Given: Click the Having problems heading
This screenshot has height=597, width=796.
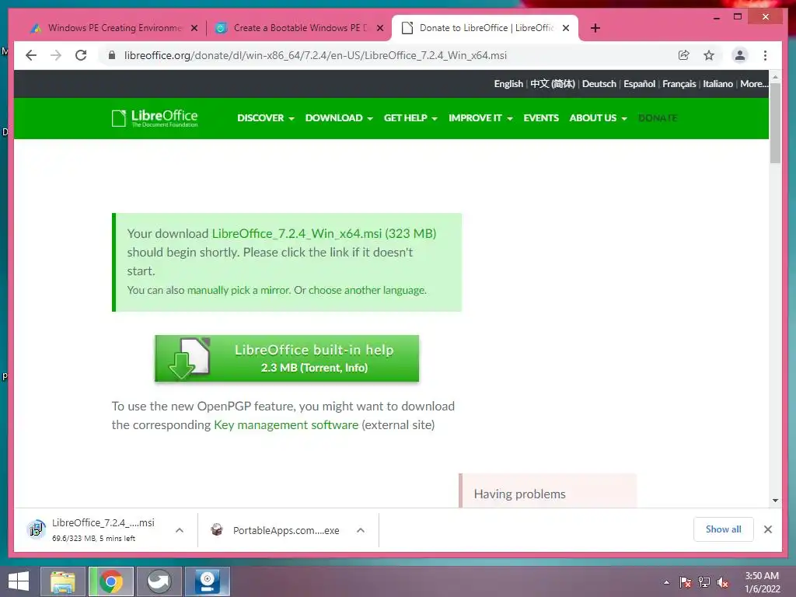Looking at the screenshot, I should 519,494.
